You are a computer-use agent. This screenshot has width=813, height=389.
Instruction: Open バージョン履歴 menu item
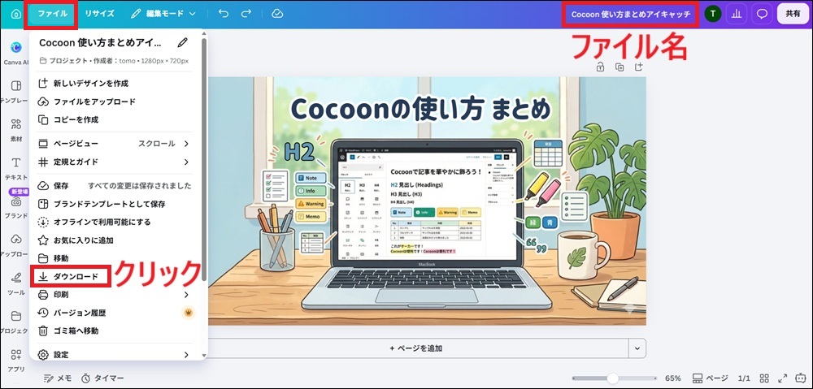tap(115, 313)
